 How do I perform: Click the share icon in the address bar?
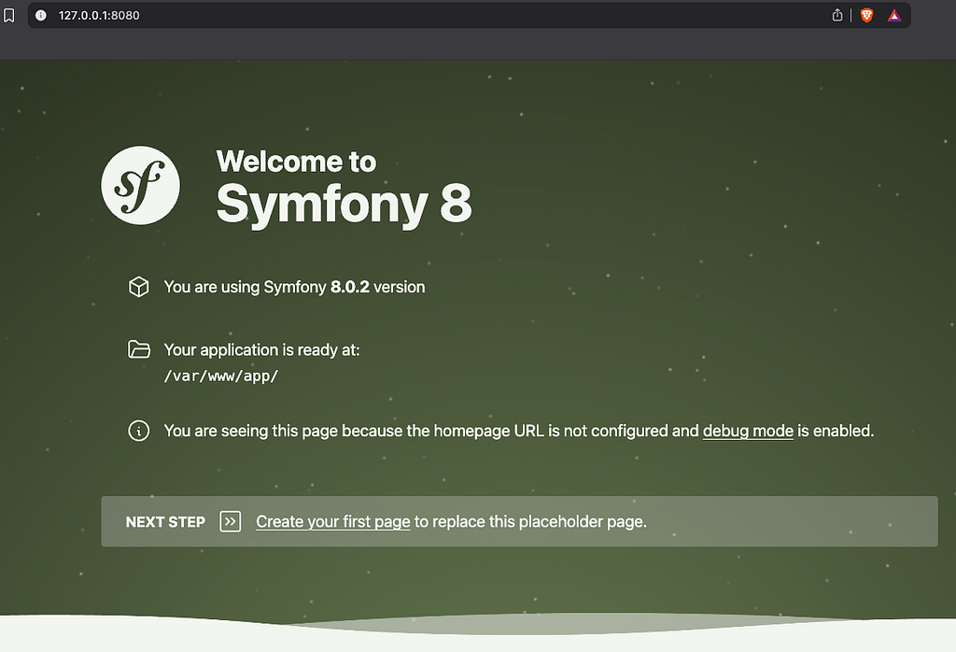click(x=837, y=15)
